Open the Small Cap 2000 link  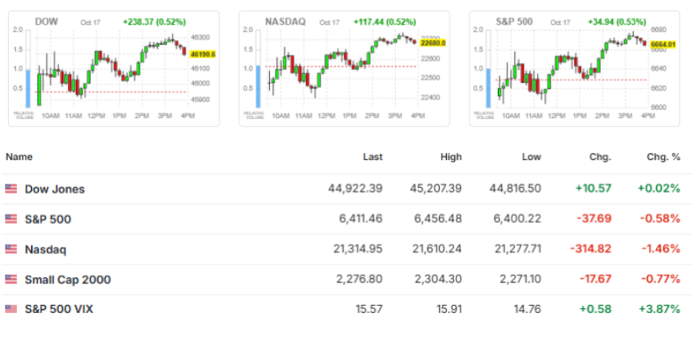(x=68, y=280)
